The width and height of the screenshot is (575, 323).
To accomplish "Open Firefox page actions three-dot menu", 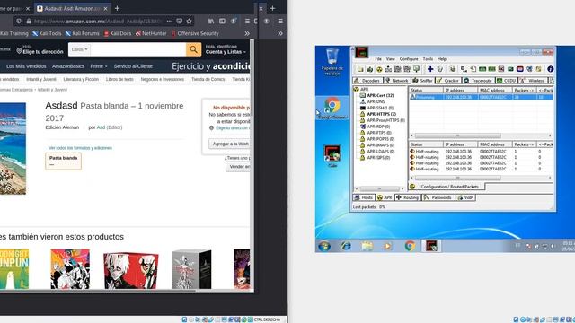I will click(x=170, y=22).
